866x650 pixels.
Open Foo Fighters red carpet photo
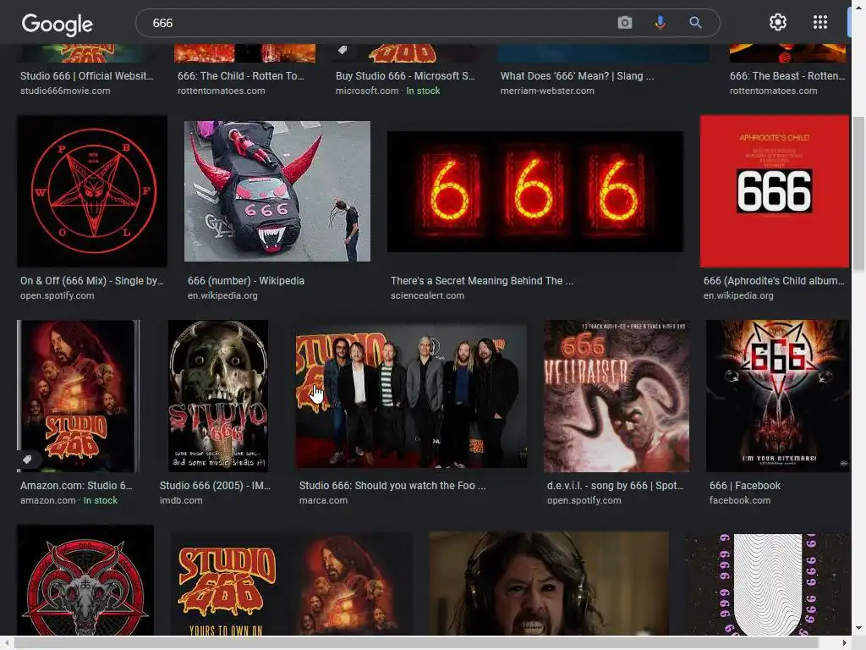coord(412,396)
